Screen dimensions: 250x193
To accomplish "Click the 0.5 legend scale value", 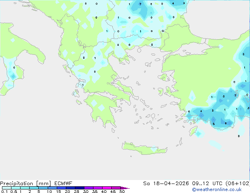I will click(14, 191).
